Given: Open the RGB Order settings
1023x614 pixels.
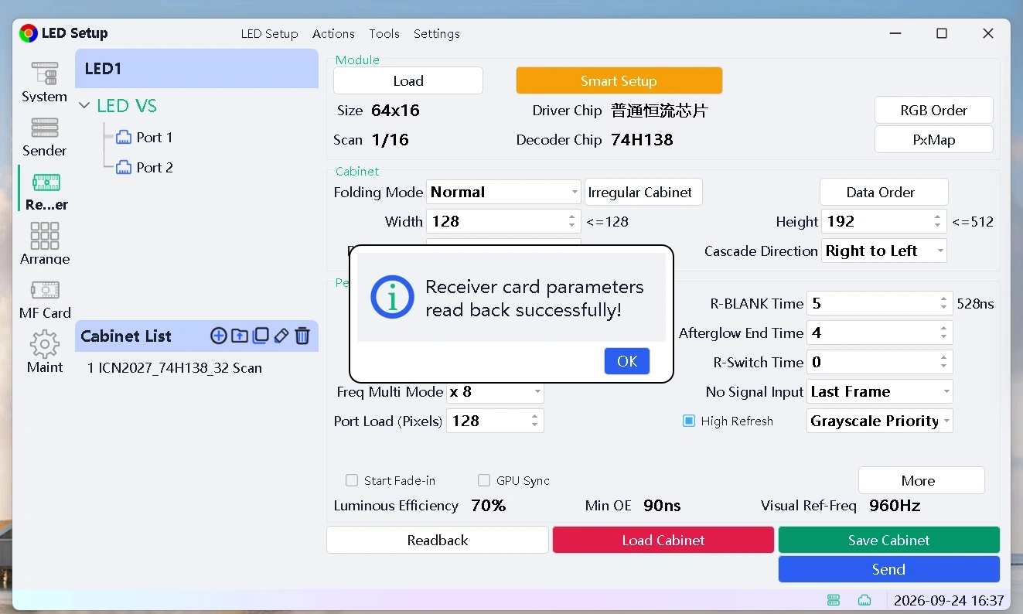Looking at the screenshot, I should 934,111.
